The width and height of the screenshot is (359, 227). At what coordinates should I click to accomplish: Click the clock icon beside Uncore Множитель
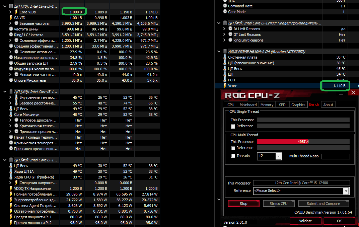pyautogui.click(x=11, y=80)
